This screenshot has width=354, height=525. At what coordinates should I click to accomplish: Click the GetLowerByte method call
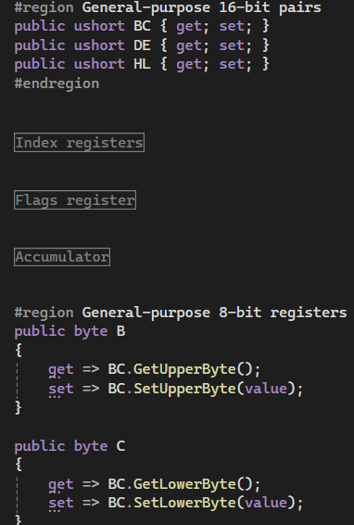[x=184, y=484]
